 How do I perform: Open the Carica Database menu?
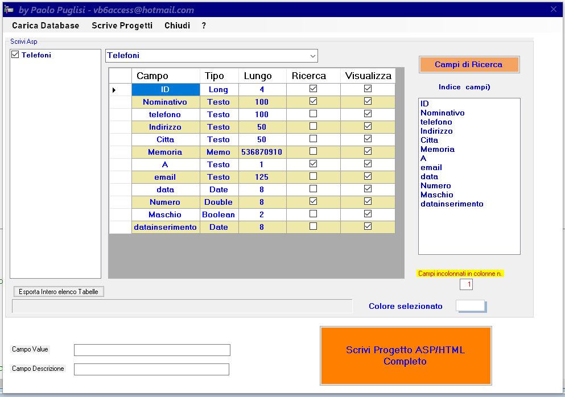tap(46, 26)
